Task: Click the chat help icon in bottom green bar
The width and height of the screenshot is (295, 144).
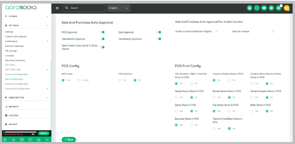Action: [x=30, y=140]
